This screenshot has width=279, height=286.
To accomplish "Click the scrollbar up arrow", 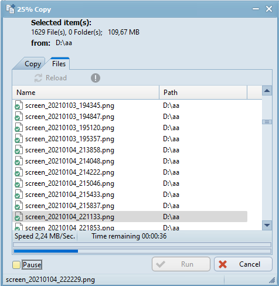I will [267, 91].
